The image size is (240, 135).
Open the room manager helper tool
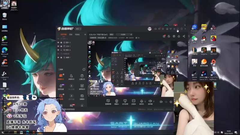click(71, 77)
